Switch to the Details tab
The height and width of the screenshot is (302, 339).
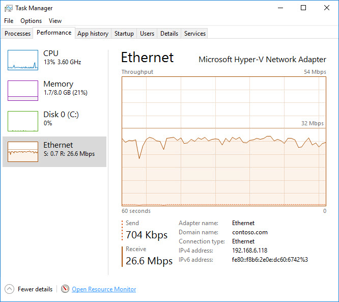point(169,34)
